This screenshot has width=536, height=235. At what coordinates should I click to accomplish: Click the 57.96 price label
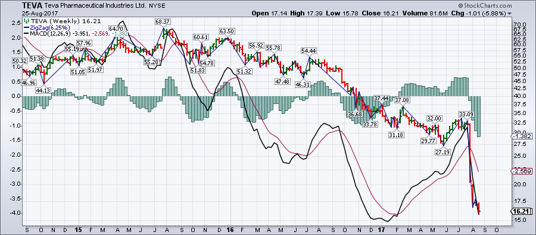(84, 43)
